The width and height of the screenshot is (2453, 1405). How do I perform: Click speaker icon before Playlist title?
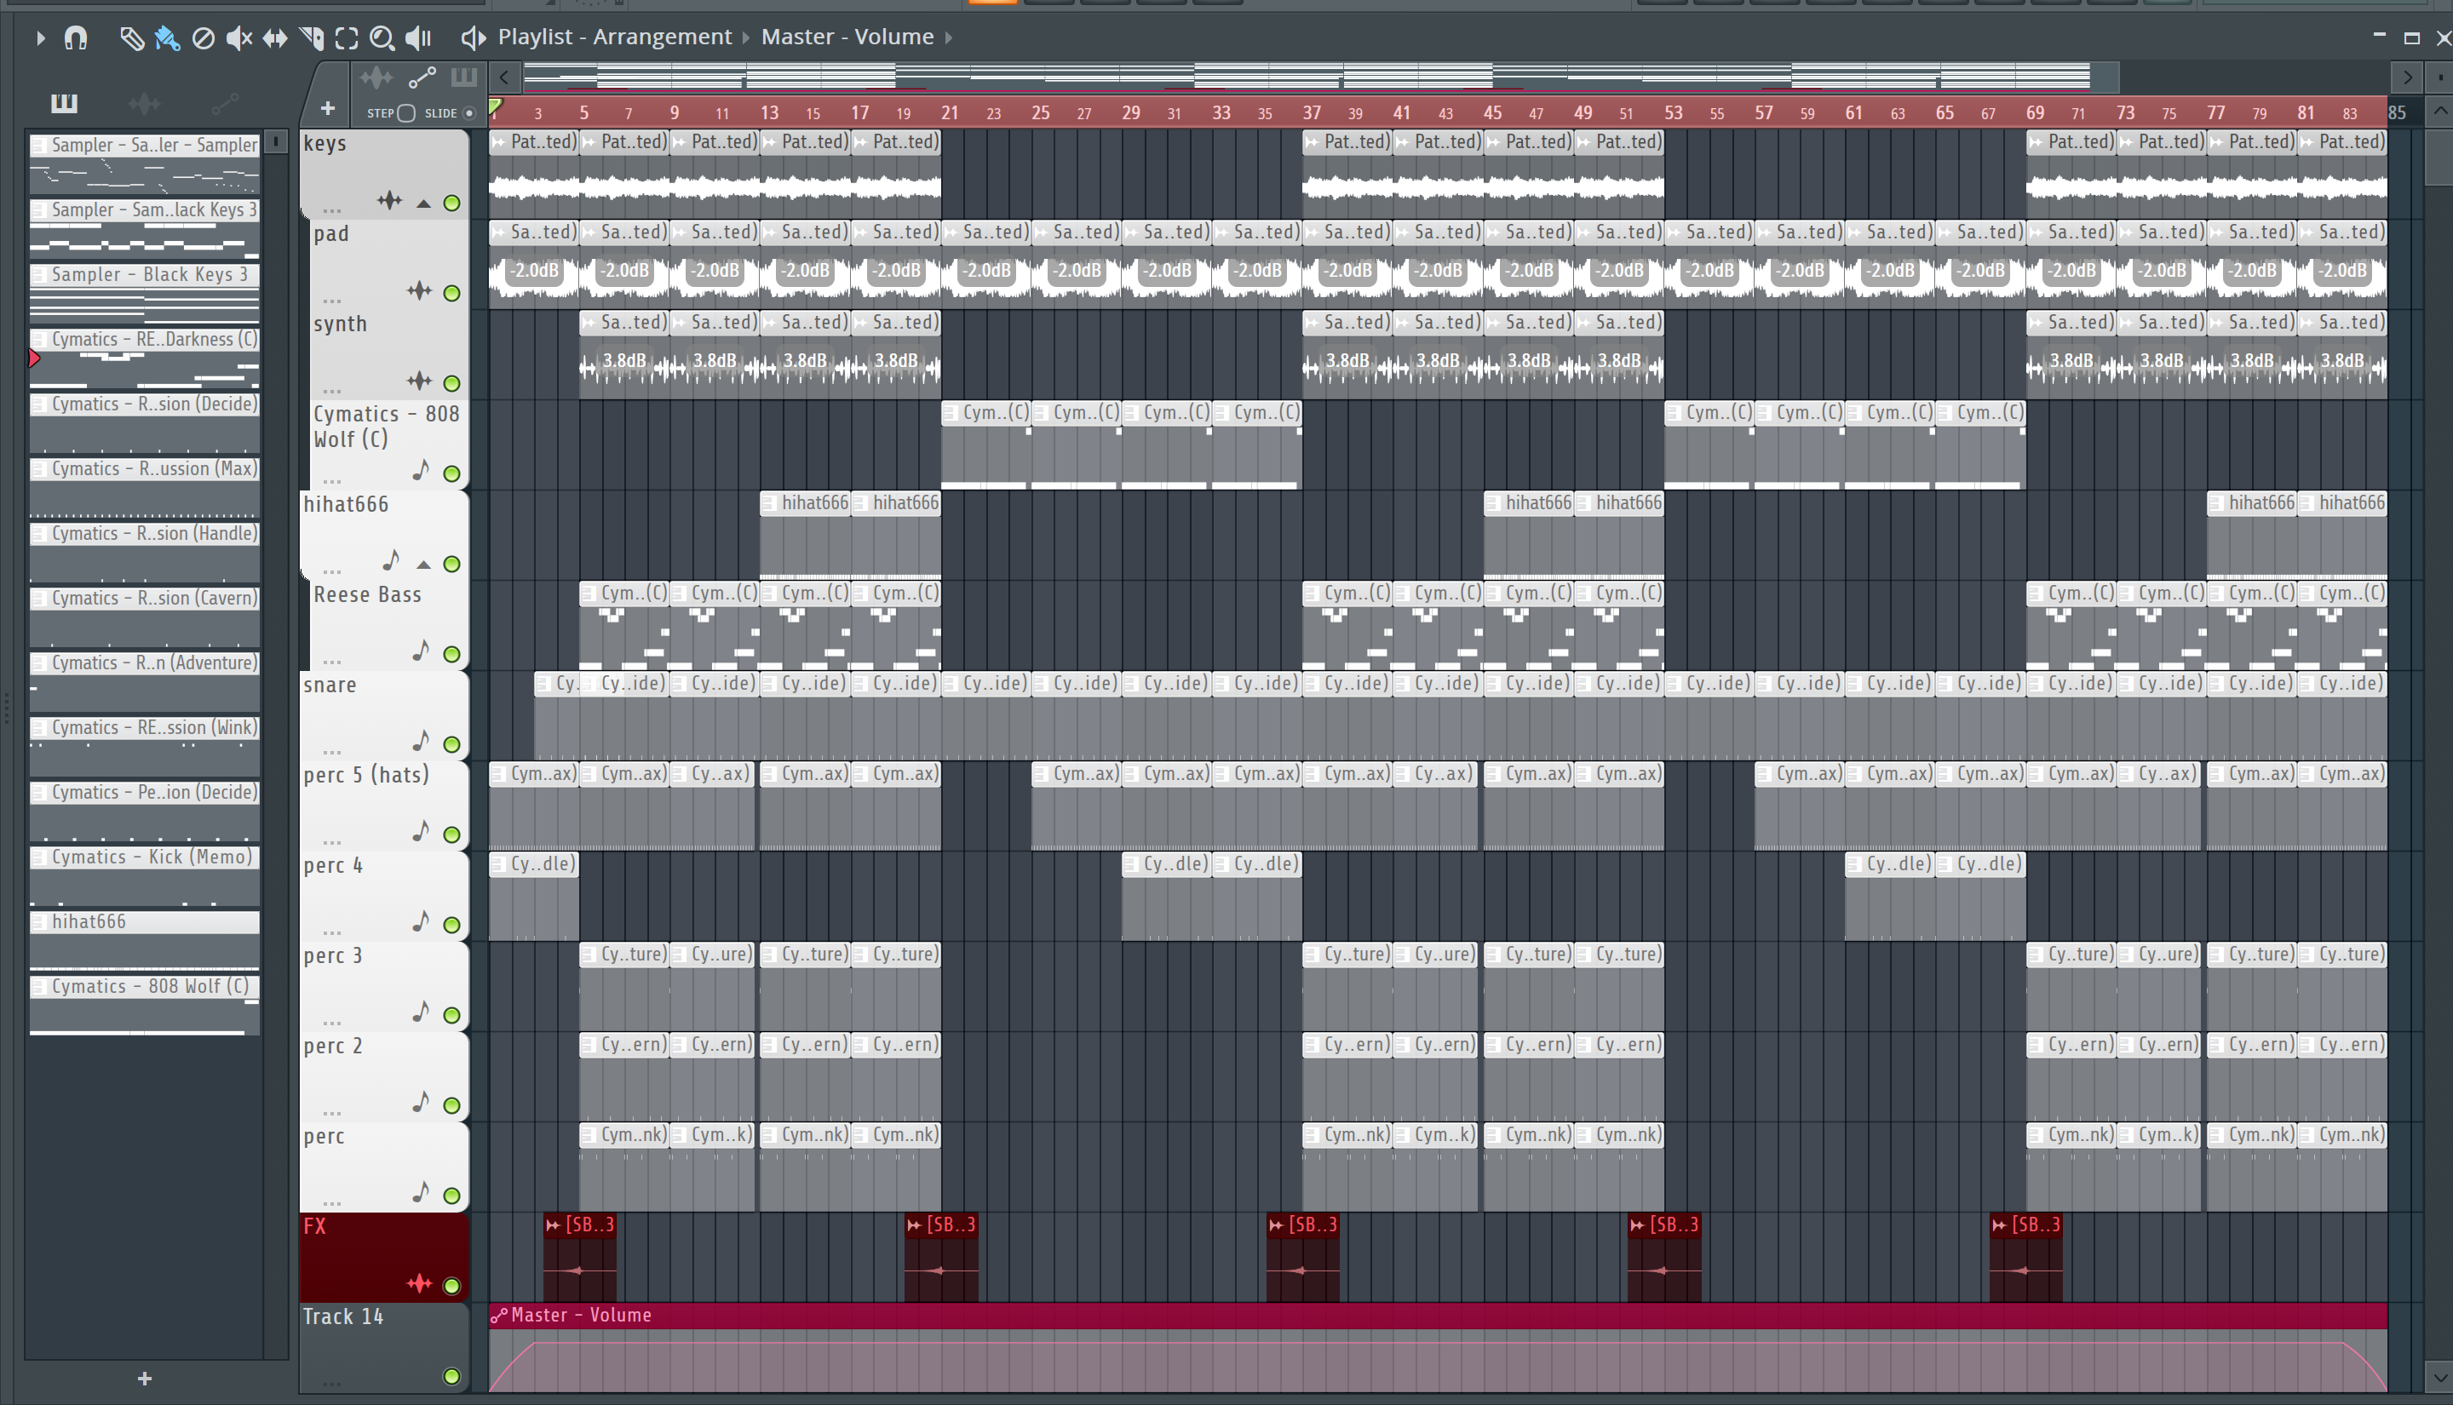(x=472, y=37)
